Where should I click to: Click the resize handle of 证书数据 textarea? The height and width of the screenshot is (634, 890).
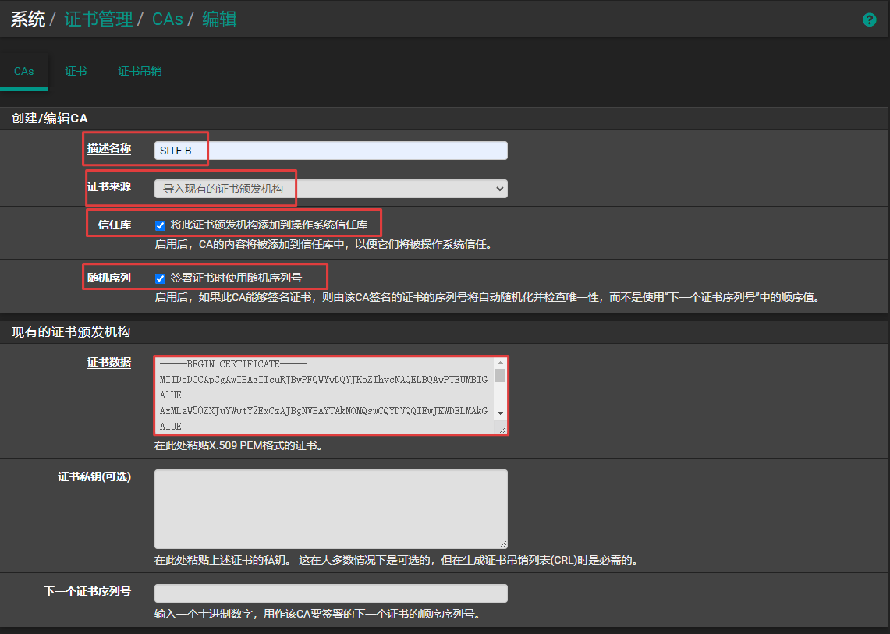coord(503,429)
